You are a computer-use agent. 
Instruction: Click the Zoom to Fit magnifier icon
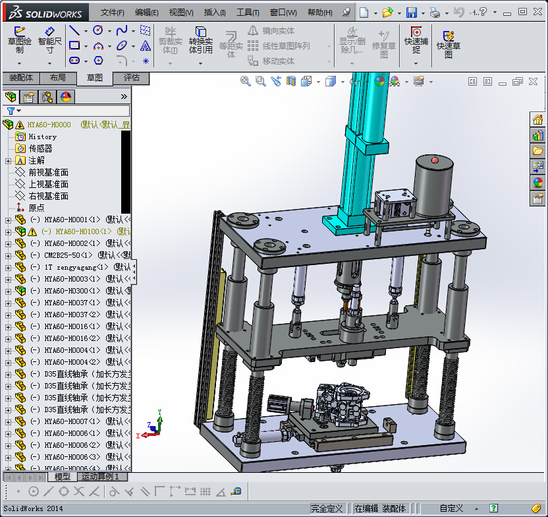[246, 81]
